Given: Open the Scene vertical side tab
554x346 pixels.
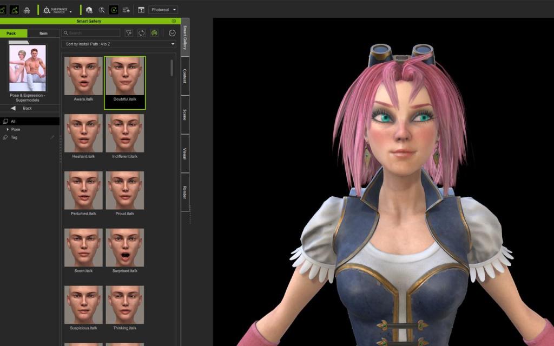Looking at the screenshot, I should coord(184,115).
